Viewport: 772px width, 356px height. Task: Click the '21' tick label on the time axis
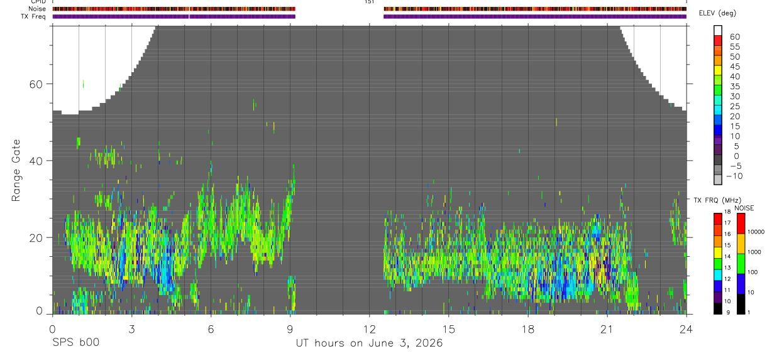(607, 328)
